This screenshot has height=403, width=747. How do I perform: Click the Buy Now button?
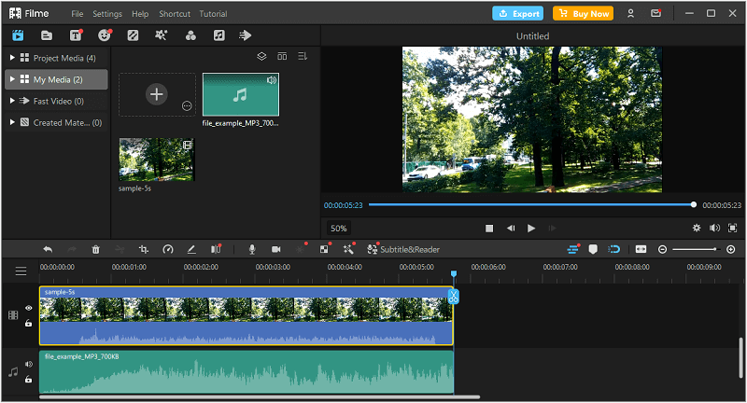tap(583, 13)
